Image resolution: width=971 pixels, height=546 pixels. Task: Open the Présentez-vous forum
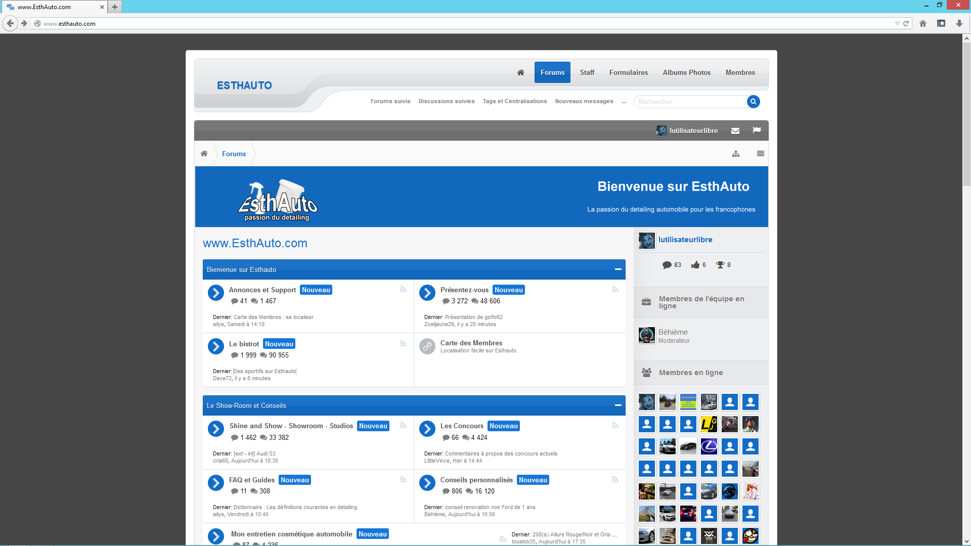tap(464, 290)
